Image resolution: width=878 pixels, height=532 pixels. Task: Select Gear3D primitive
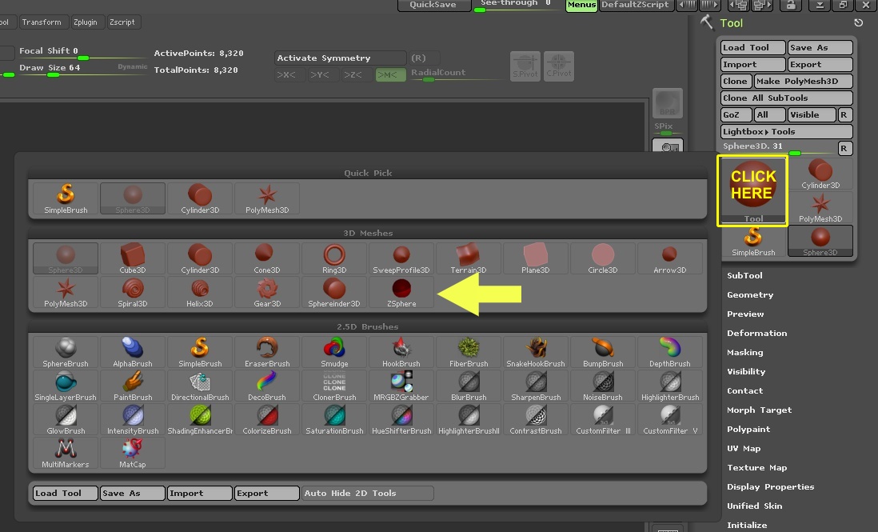pyautogui.click(x=267, y=292)
